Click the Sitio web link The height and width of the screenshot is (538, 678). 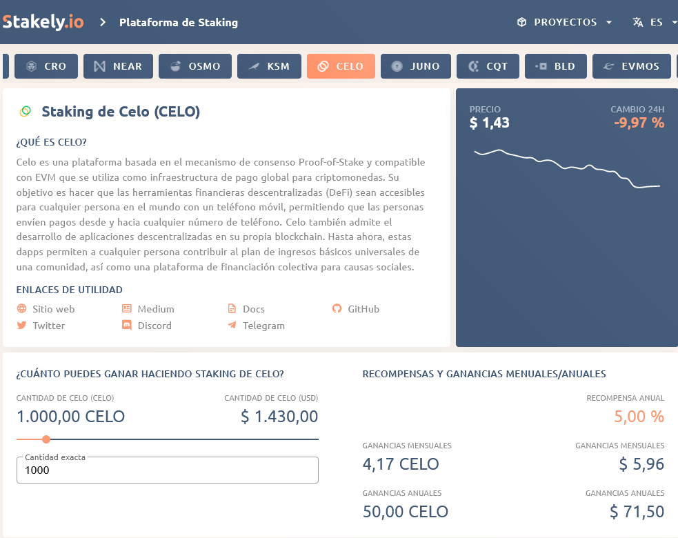click(52, 308)
